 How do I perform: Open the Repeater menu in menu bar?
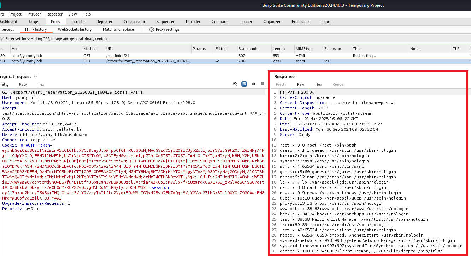click(54, 14)
